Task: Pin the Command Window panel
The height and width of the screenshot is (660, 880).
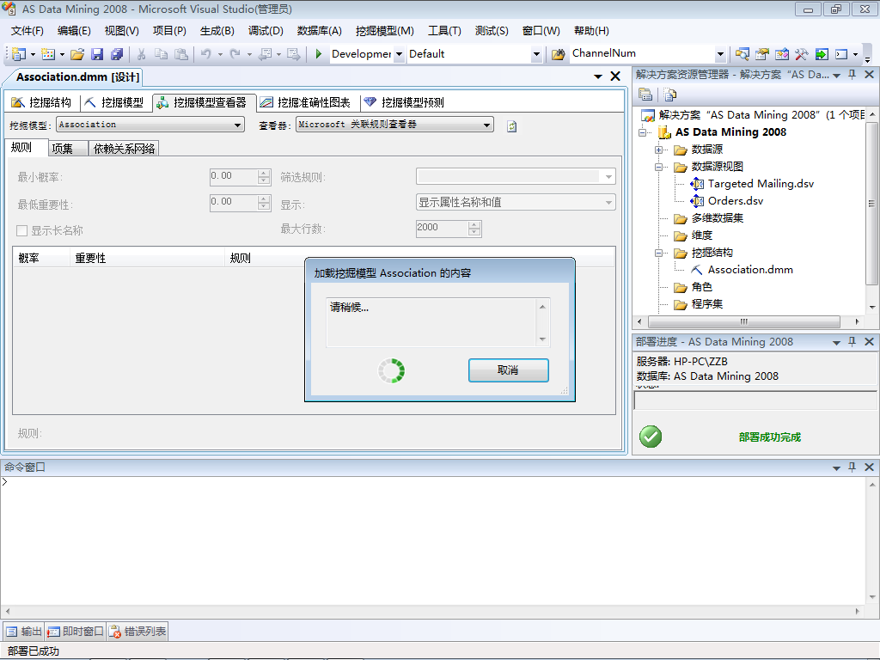Action: point(852,467)
